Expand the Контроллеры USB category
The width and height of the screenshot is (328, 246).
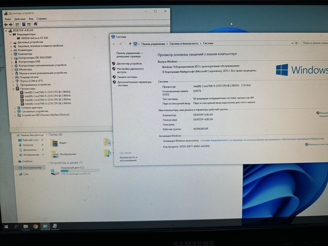[x=12, y=62]
